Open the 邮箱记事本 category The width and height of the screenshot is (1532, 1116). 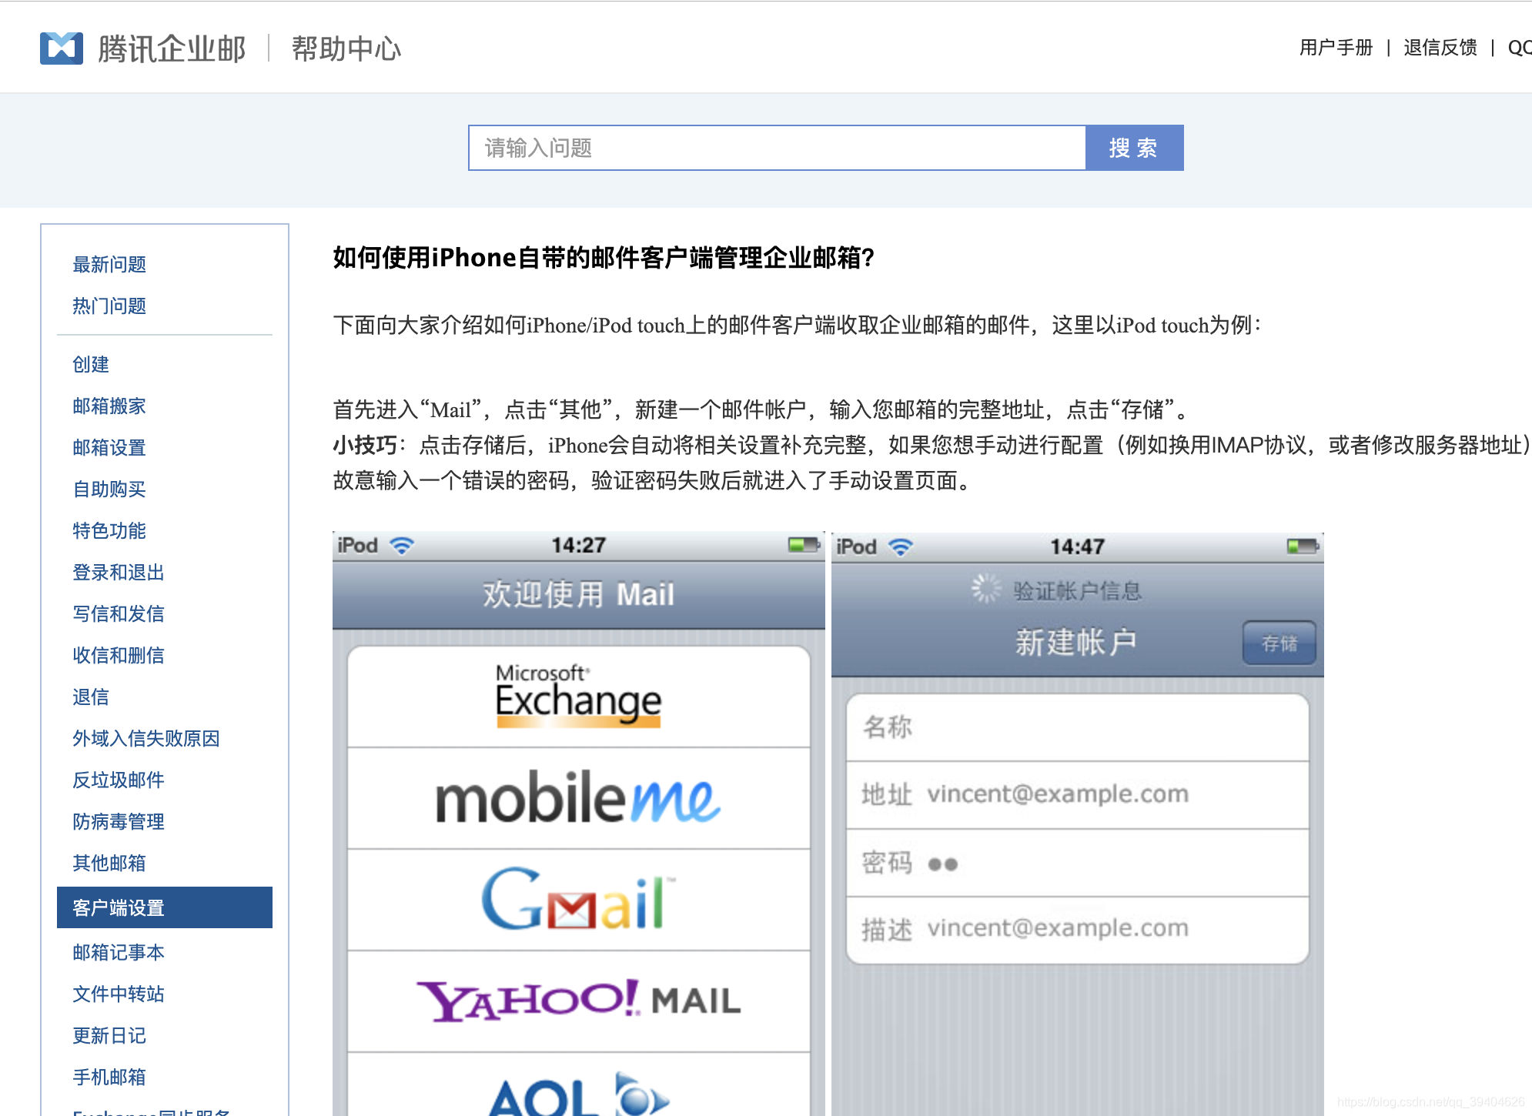119,952
